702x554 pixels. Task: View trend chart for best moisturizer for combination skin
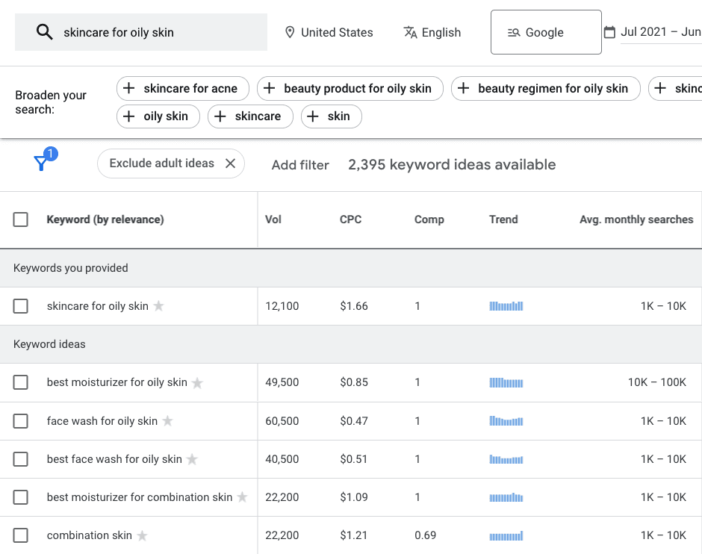pyautogui.click(x=506, y=497)
